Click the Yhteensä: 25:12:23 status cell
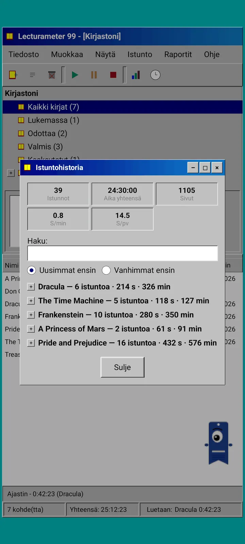 (102, 509)
